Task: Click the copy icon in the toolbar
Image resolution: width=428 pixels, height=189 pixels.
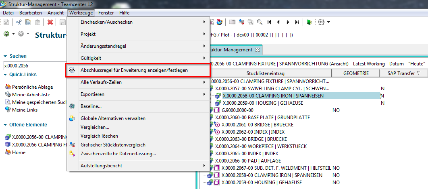Action: [28, 22]
